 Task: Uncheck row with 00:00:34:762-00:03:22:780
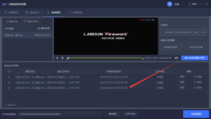point(9,77)
